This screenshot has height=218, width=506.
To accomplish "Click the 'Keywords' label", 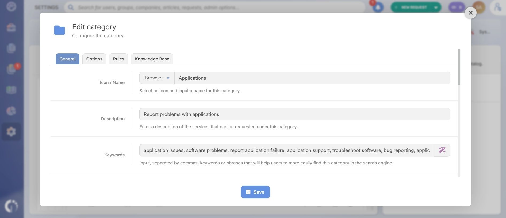I will (114, 155).
